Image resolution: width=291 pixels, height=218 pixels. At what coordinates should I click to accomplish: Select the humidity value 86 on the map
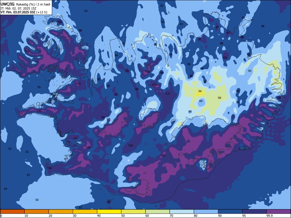click(190, 111)
